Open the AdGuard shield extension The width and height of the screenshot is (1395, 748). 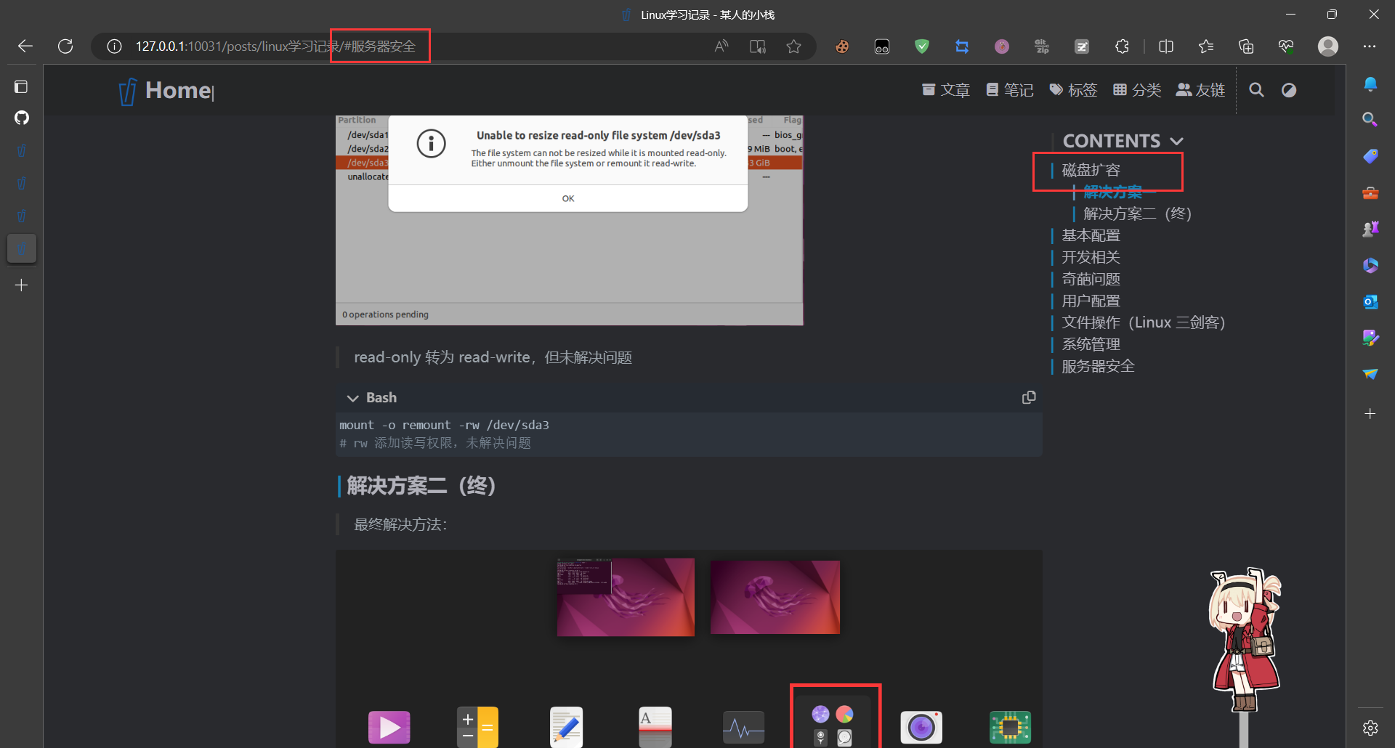click(921, 46)
